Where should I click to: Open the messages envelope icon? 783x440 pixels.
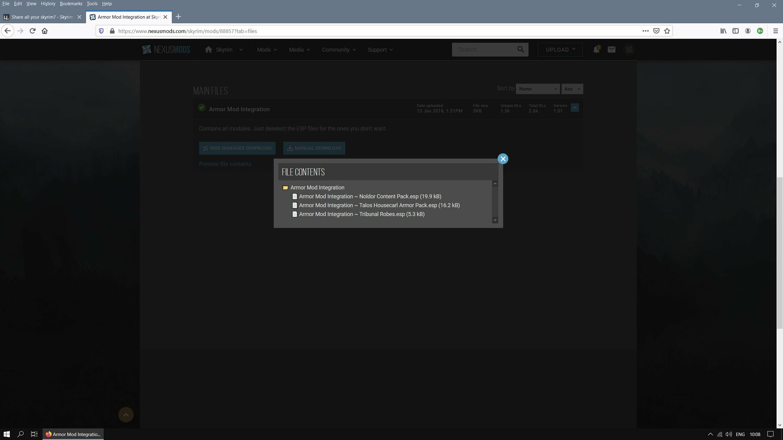tap(611, 50)
